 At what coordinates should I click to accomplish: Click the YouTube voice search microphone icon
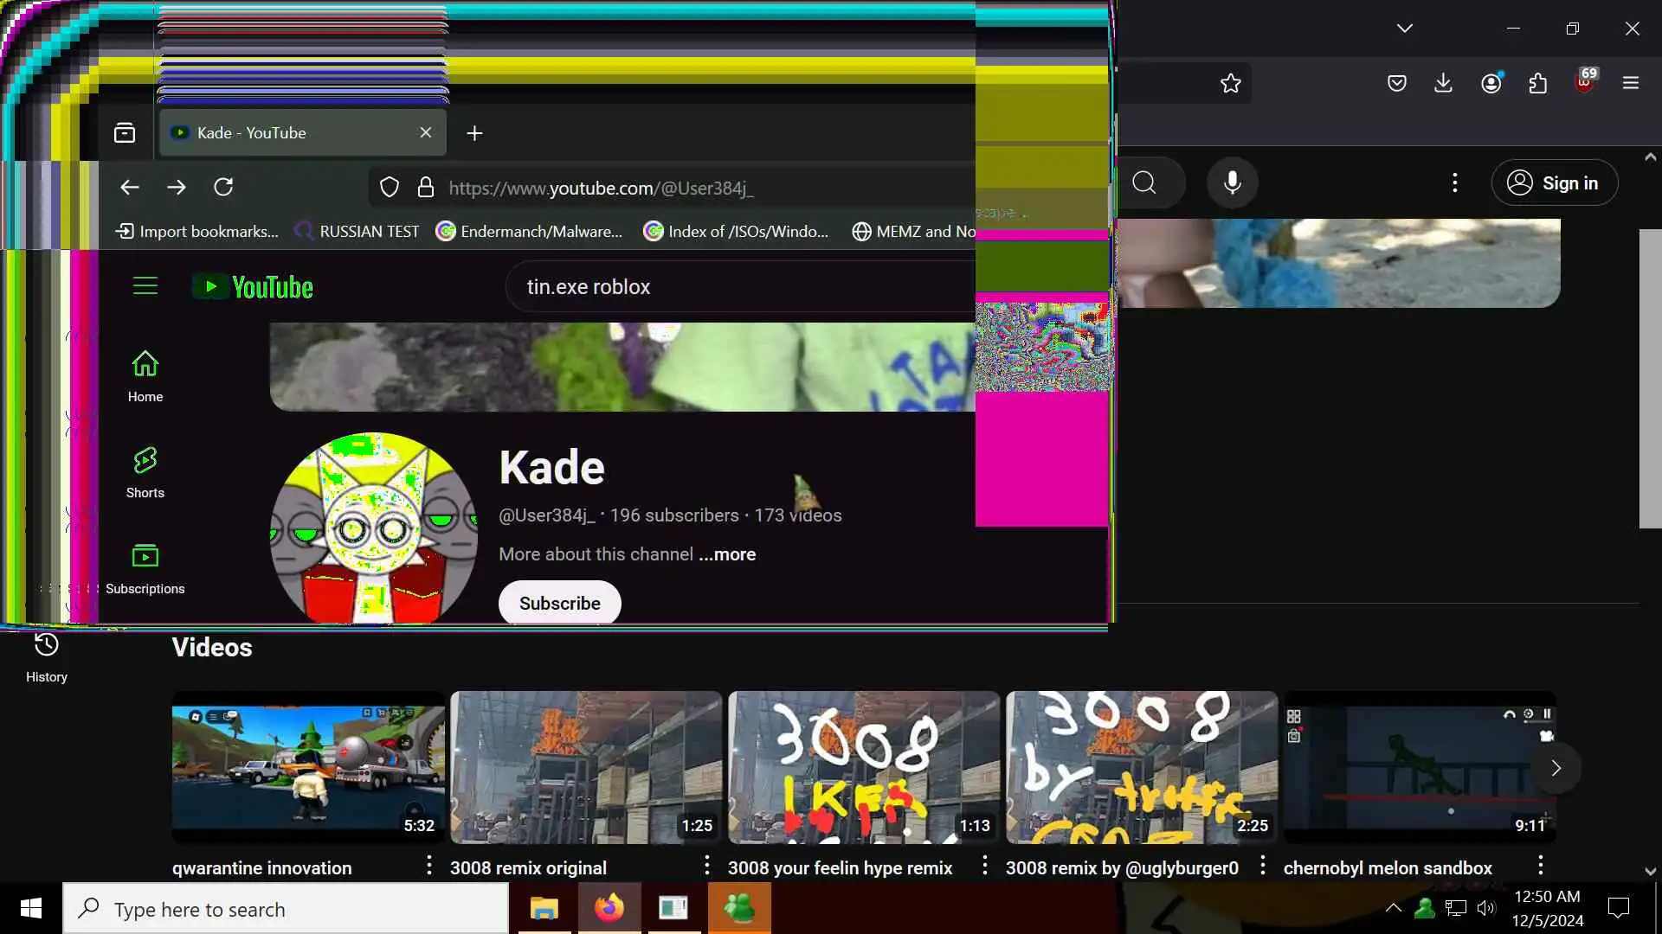(1233, 182)
